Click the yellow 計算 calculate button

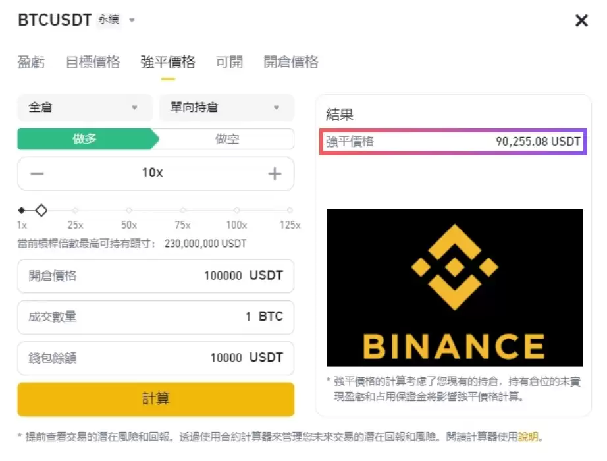[x=155, y=399]
